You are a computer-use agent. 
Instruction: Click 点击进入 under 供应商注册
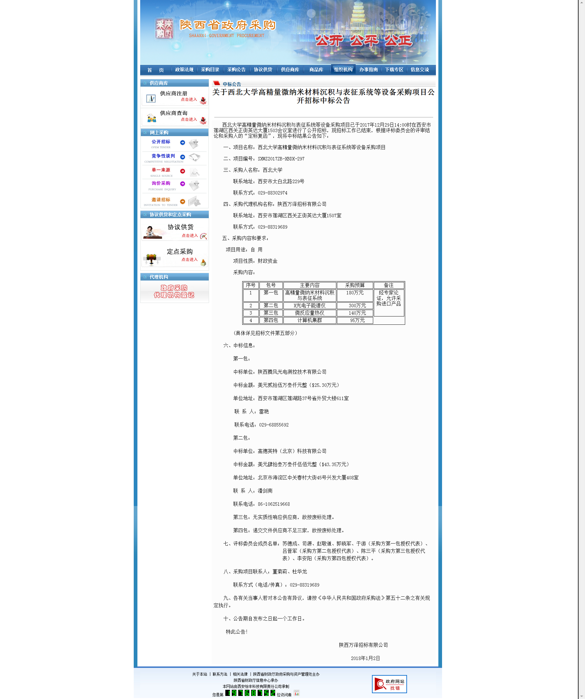coord(189,100)
